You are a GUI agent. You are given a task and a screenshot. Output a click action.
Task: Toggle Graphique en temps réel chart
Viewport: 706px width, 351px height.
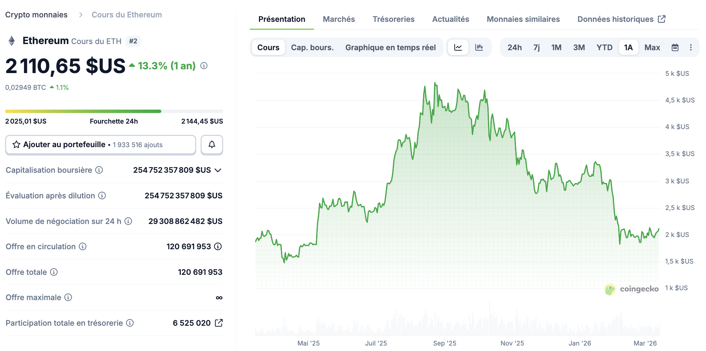[390, 47]
